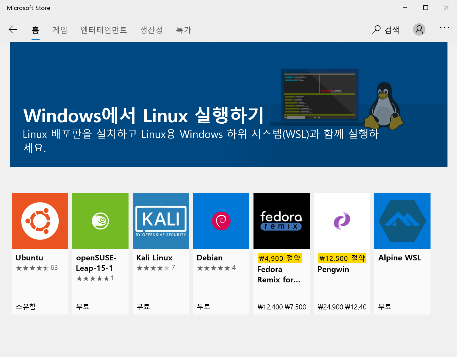Click the Ubuntu app title

tap(29, 258)
